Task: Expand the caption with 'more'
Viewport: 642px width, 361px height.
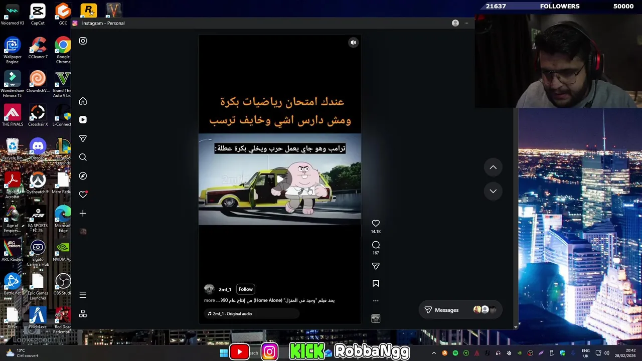Action: coord(209,300)
